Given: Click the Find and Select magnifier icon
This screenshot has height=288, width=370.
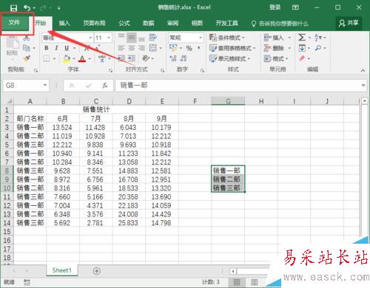Looking at the screenshot, I should [x=318, y=48].
